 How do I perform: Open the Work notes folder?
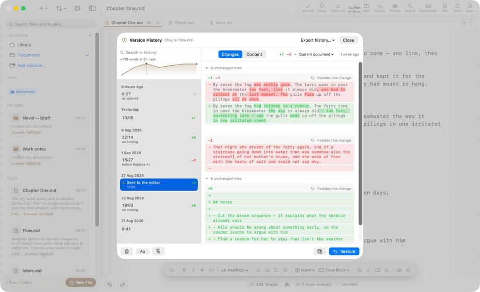49,156
